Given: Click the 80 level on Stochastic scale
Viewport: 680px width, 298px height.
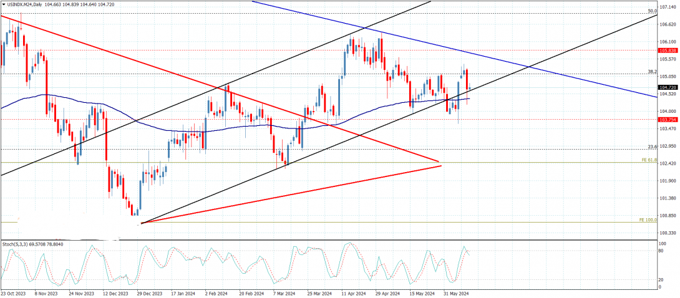Looking at the screenshot, I should tap(662, 251).
